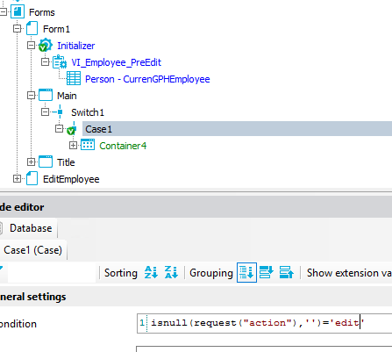This screenshot has width=392, height=352.
Task: Click the search box in properties toolbar
Action: [52, 273]
